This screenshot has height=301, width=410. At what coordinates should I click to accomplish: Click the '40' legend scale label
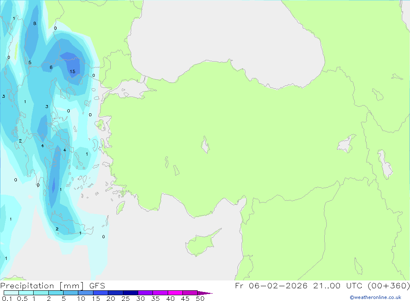click(x=171, y=299)
